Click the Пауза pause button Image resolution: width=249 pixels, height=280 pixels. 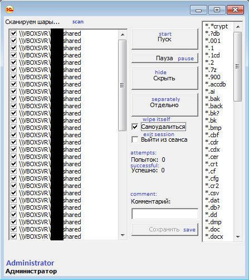click(165, 58)
